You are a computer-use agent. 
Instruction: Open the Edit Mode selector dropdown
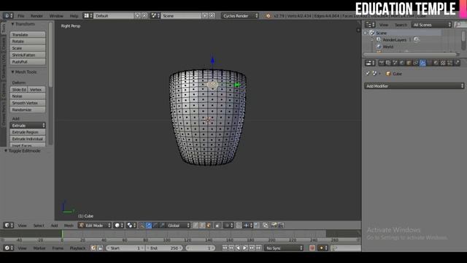tap(94, 225)
